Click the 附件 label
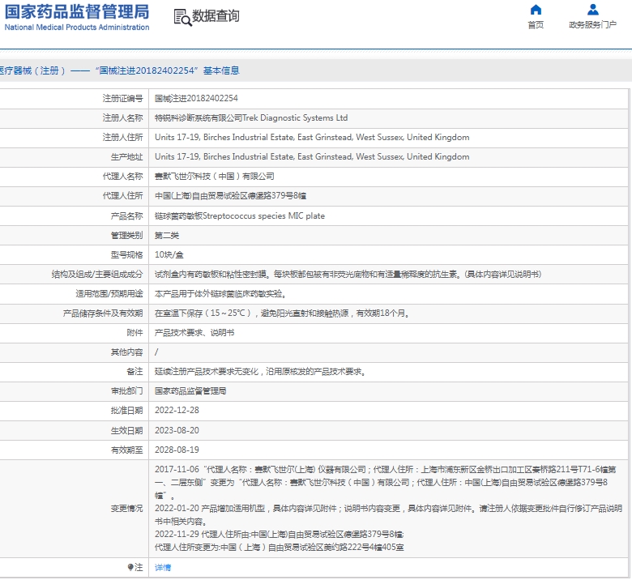Viewport: 632px width, 580px height. 135,332
